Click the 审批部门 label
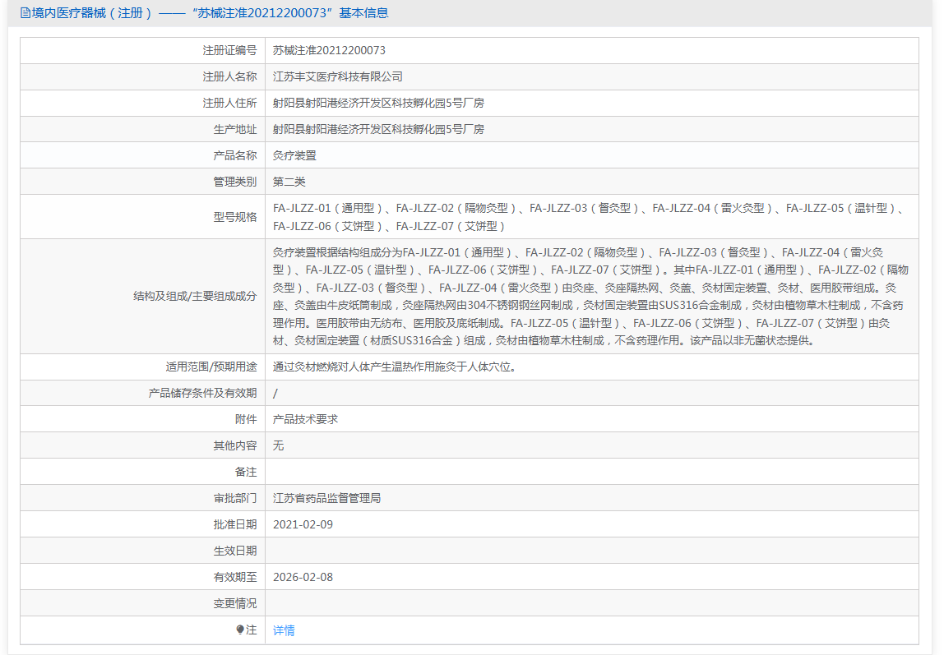Screen dimensions: 944x655 tap(235, 498)
